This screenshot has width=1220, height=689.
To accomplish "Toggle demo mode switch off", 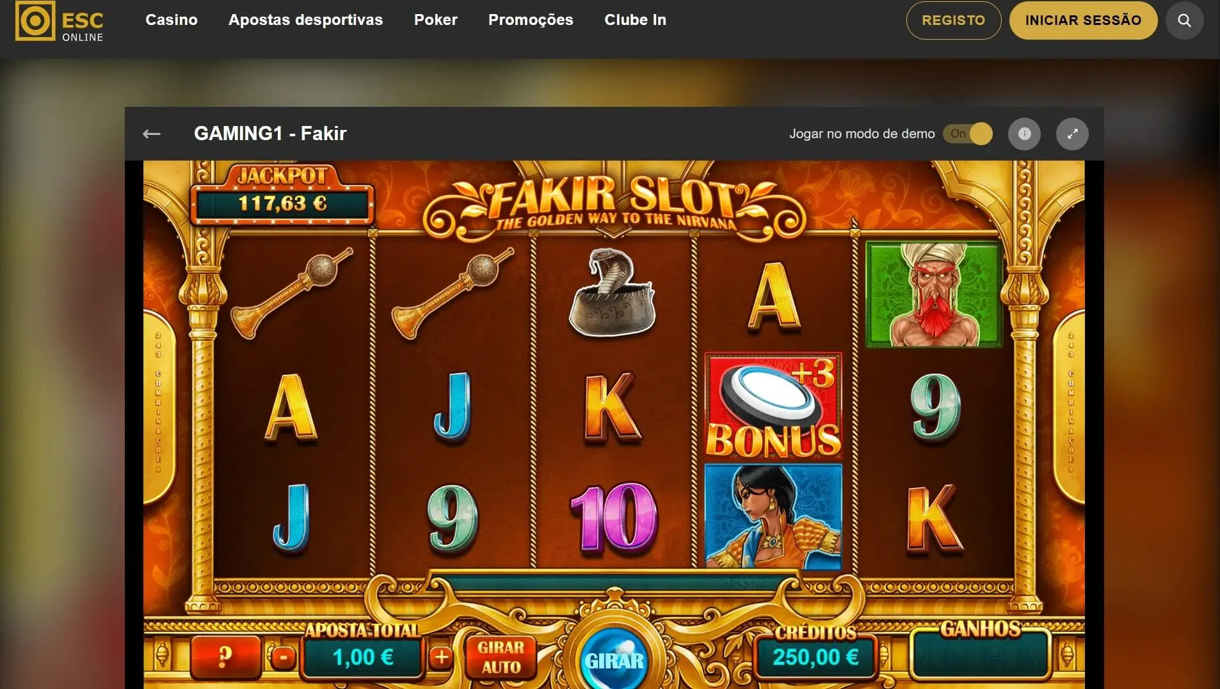I will pos(968,134).
